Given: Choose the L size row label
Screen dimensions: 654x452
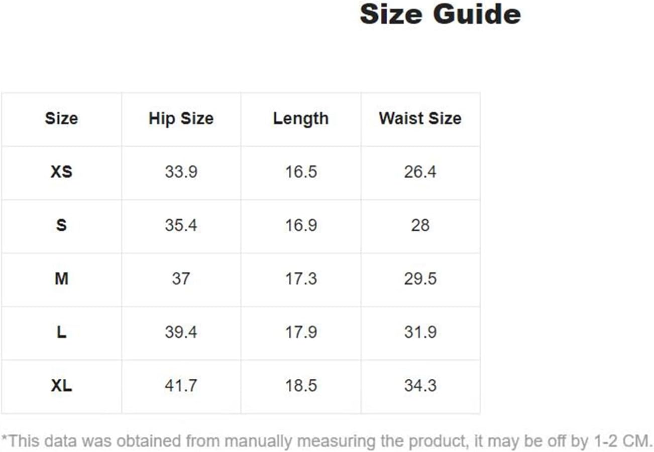Looking at the screenshot, I should (61, 332).
